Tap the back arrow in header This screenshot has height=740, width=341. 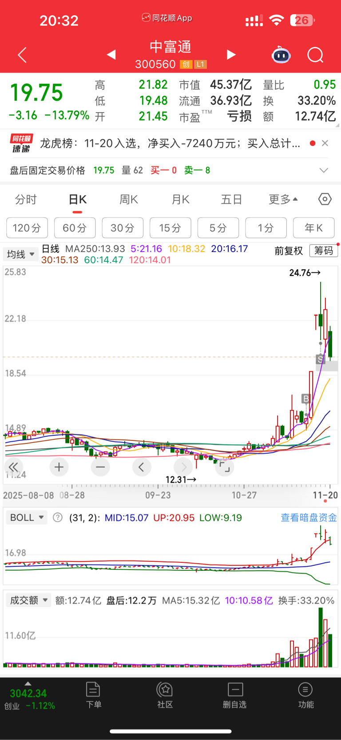tap(22, 55)
